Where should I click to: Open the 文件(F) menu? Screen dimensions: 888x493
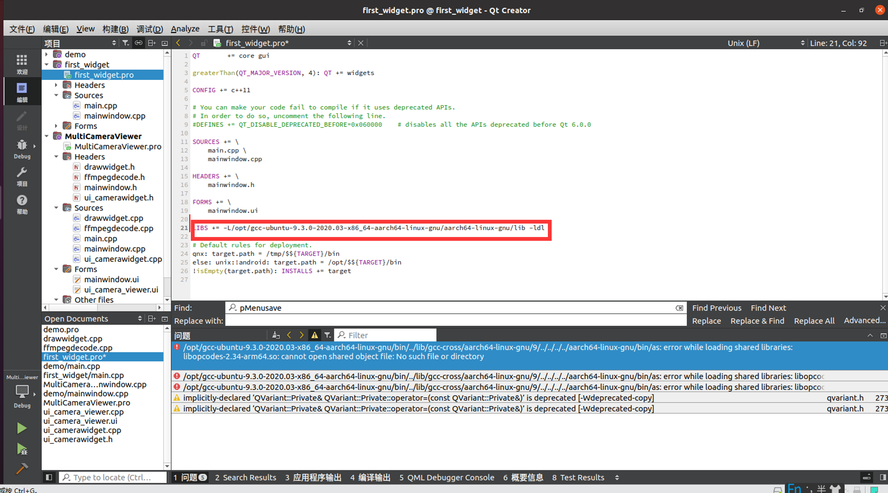(22, 29)
